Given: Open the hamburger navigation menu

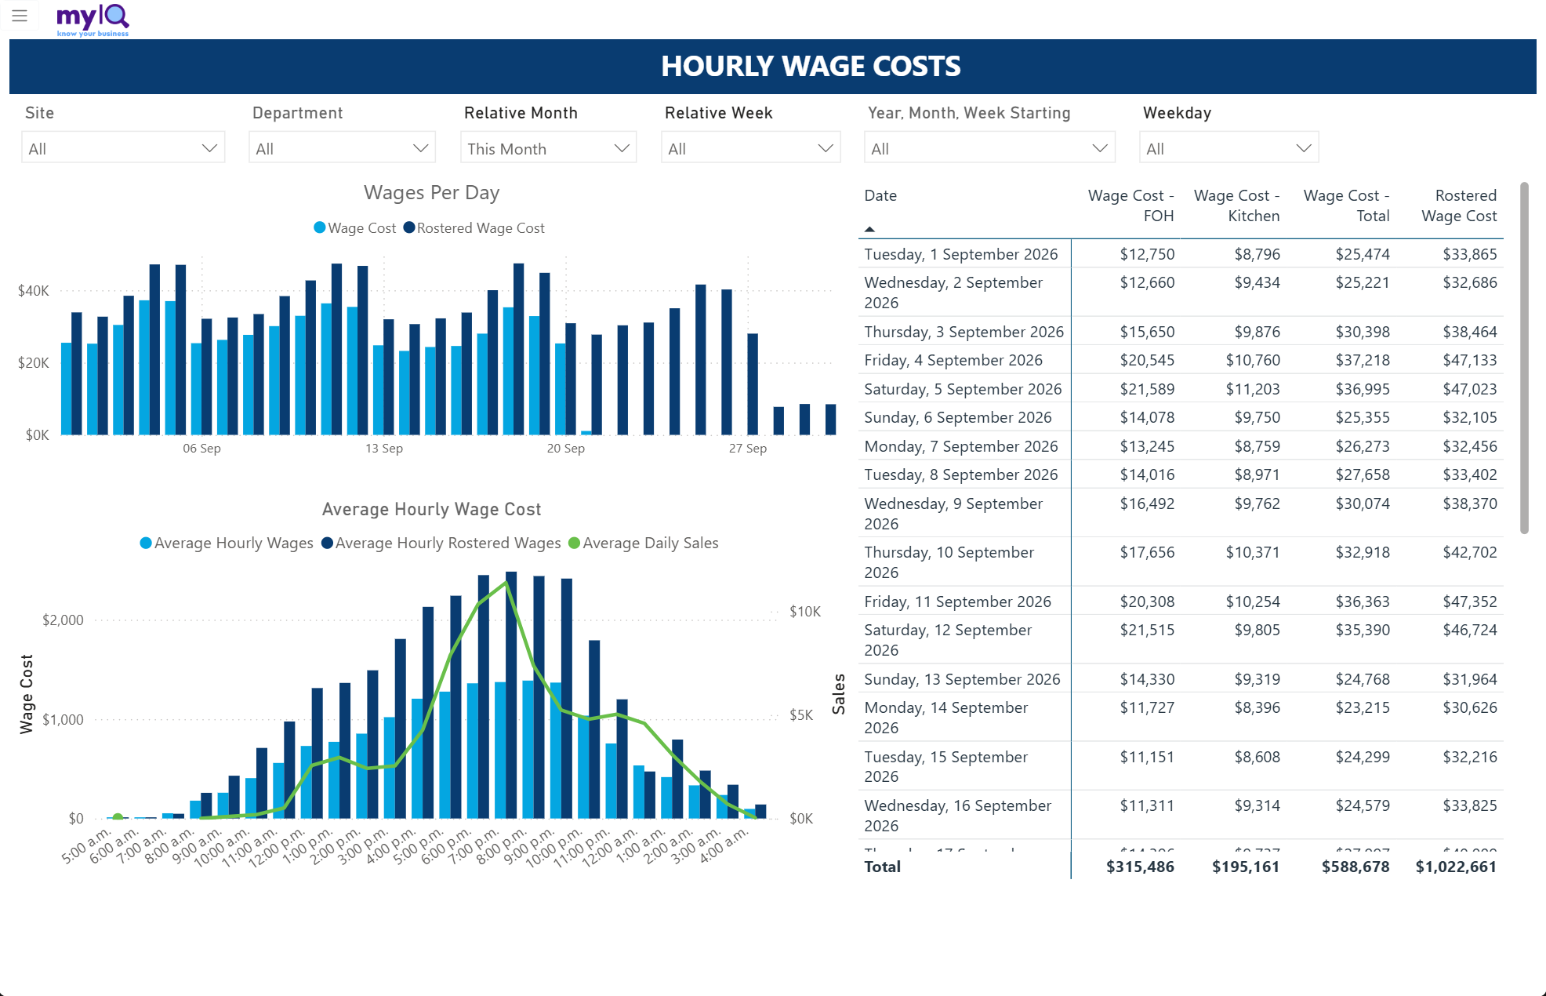Looking at the screenshot, I should point(20,16).
